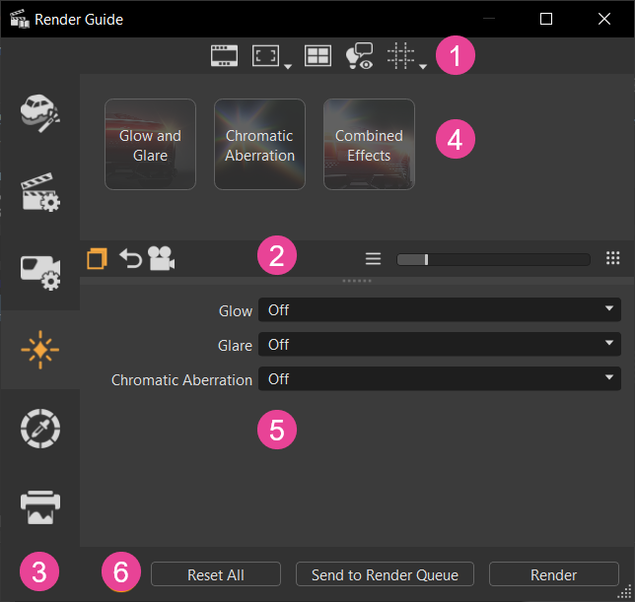Click the thumbnail size slider

(x=493, y=260)
